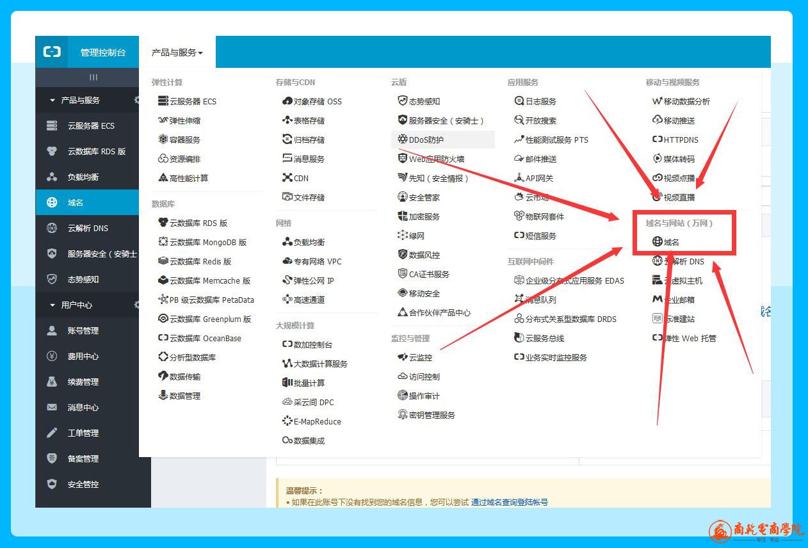Click the 云服务器 ECS sidebar icon
Viewport: 808px width, 548px height.
tap(53, 126)
